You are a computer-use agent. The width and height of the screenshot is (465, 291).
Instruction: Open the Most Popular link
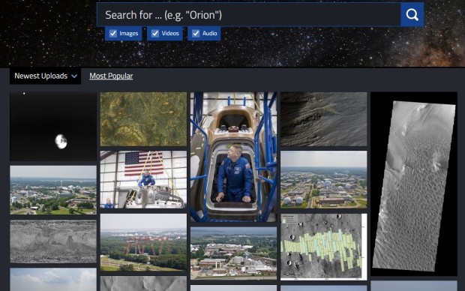pos(111,76)
